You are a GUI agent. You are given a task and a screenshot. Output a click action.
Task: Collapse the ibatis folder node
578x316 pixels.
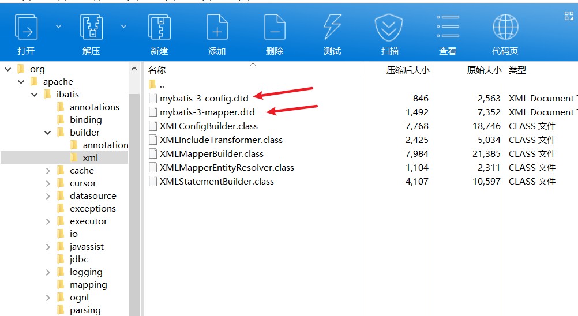(34, 95)
